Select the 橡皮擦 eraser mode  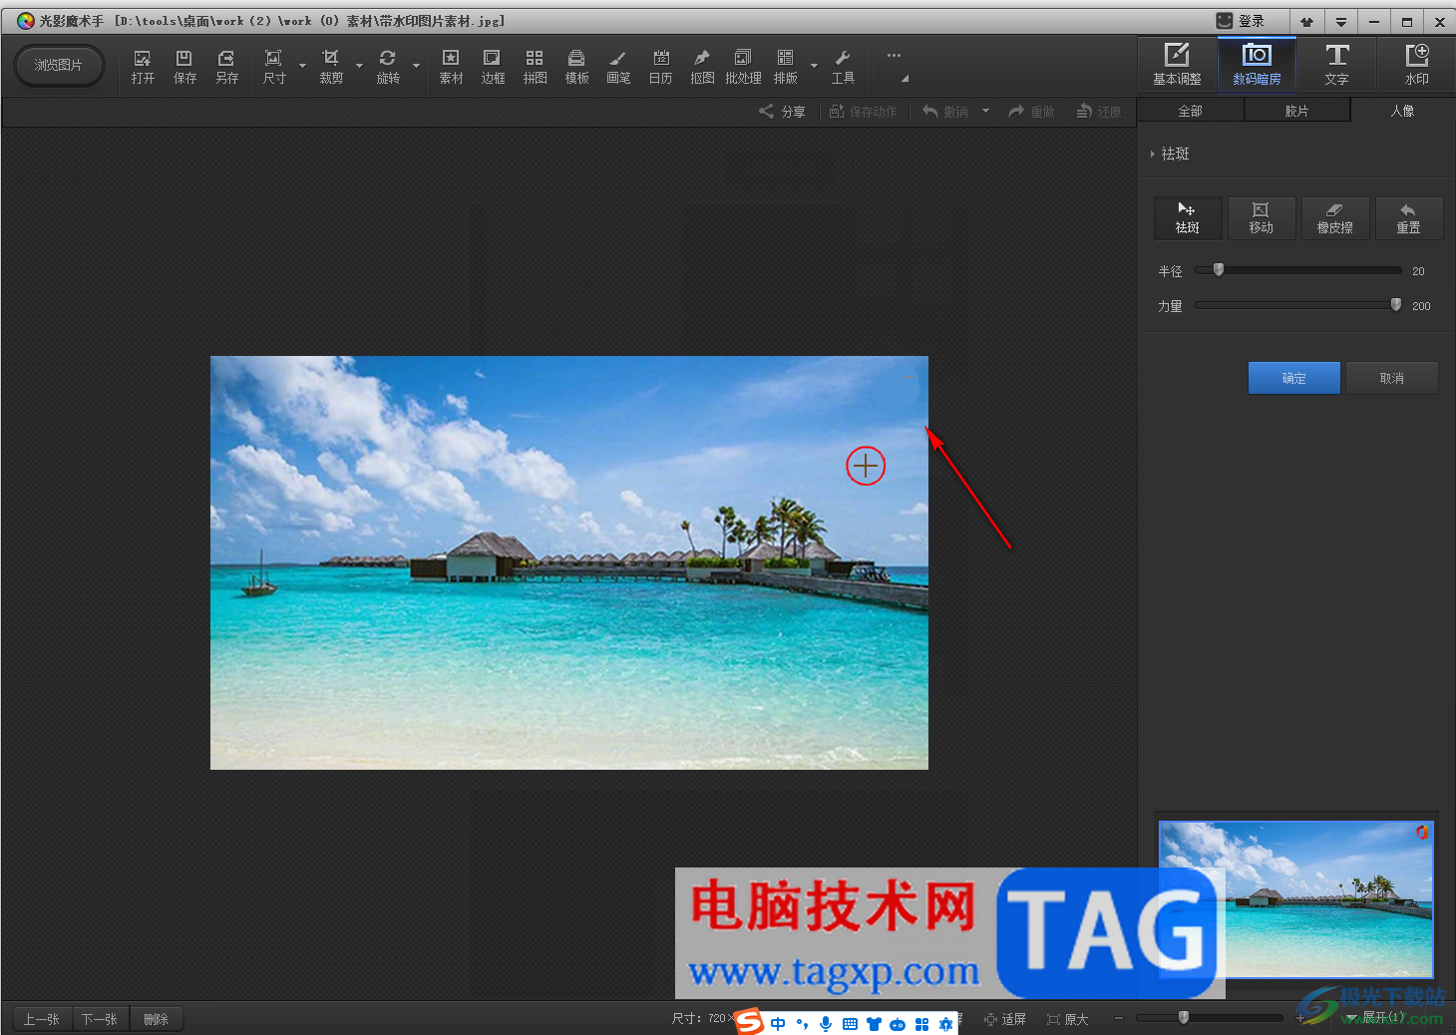(x=1335, y=218)
